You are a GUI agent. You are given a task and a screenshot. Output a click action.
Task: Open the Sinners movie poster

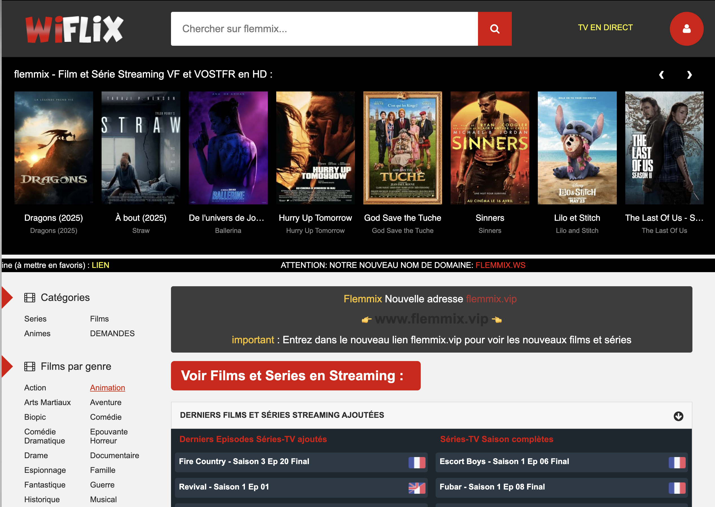point(490,148)
